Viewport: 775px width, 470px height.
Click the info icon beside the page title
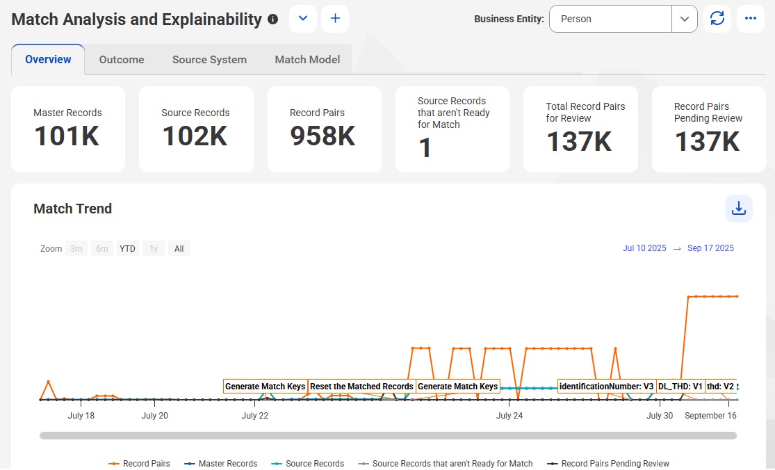click(273, 19)
